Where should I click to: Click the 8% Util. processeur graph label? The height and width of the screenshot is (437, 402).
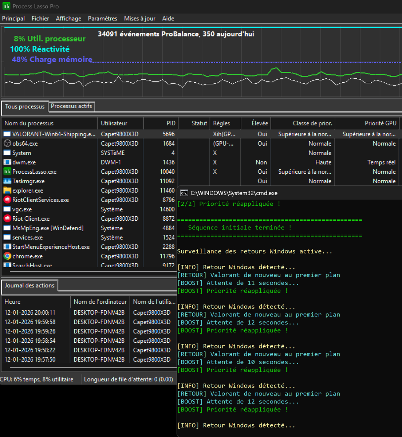point(50,39)
